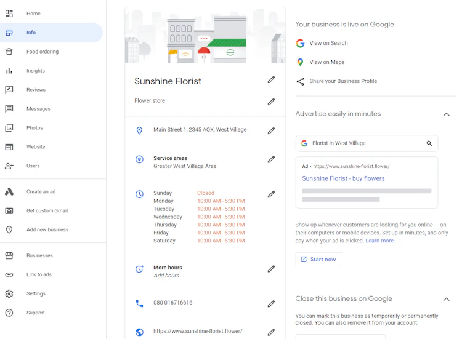This screenshot has height=339, width=462.
Task: Click the Saturday hours row
Action: click(x=199, y=241)
